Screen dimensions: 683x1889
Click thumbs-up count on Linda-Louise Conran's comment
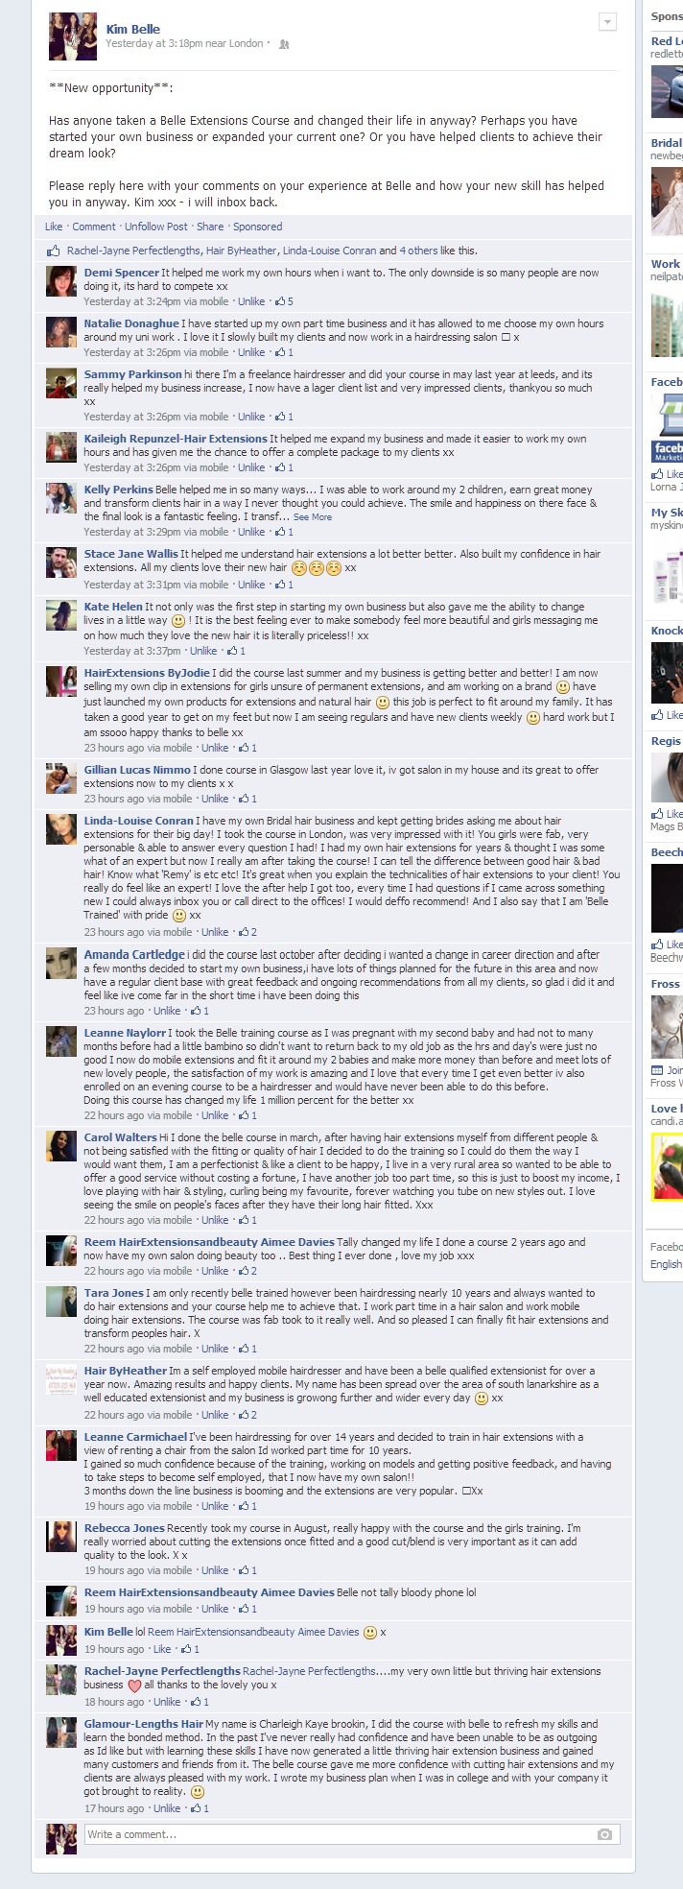click(247, 932)
